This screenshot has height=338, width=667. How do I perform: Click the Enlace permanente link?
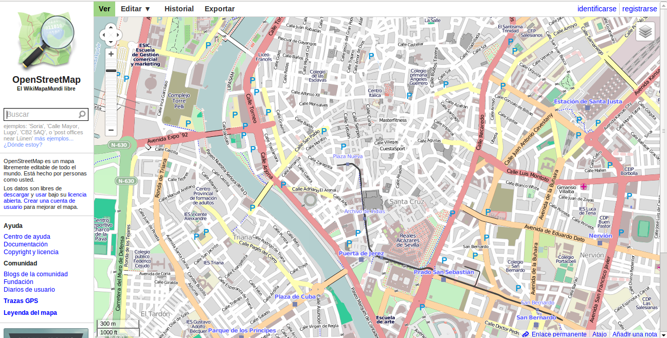(x=559, y=334)
